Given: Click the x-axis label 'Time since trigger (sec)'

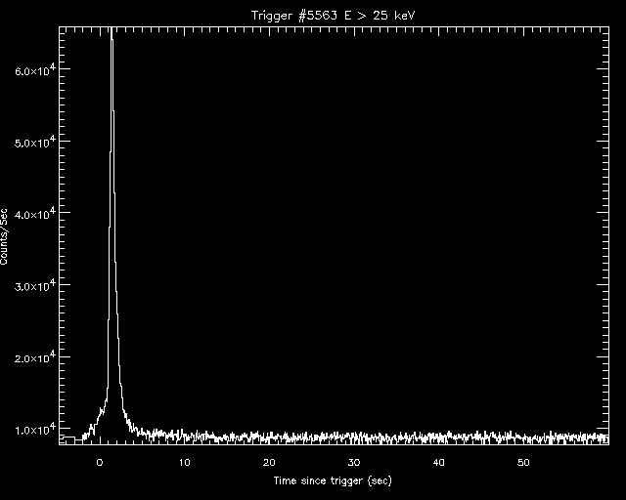Looking at the screenshot, I should click(333, 480).
